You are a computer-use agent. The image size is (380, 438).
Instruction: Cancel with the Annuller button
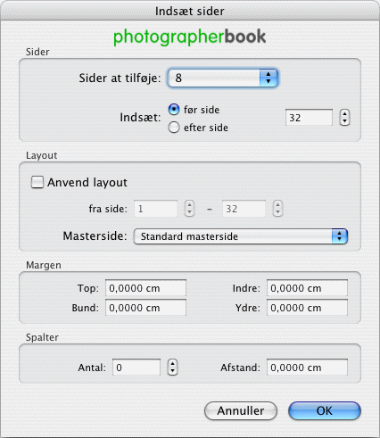pyautogui.click(x=241, y=410)
